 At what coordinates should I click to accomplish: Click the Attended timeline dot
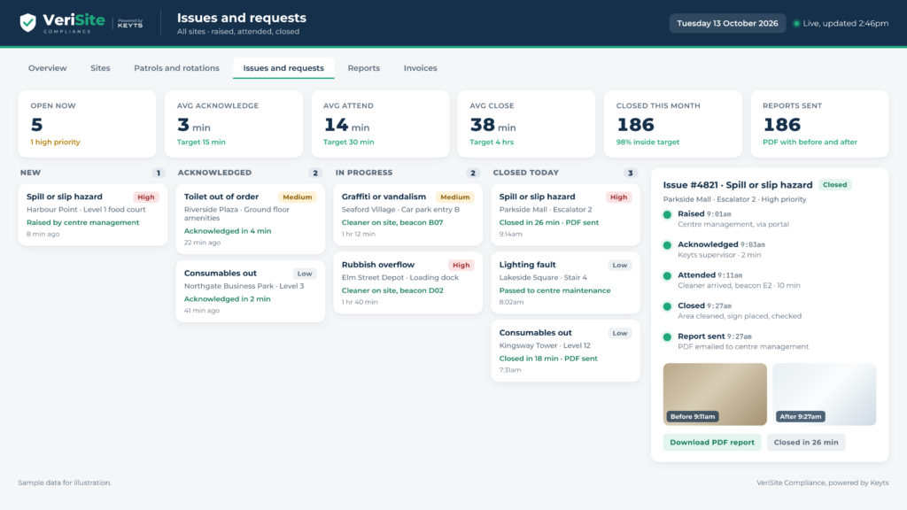coord(667,276)
